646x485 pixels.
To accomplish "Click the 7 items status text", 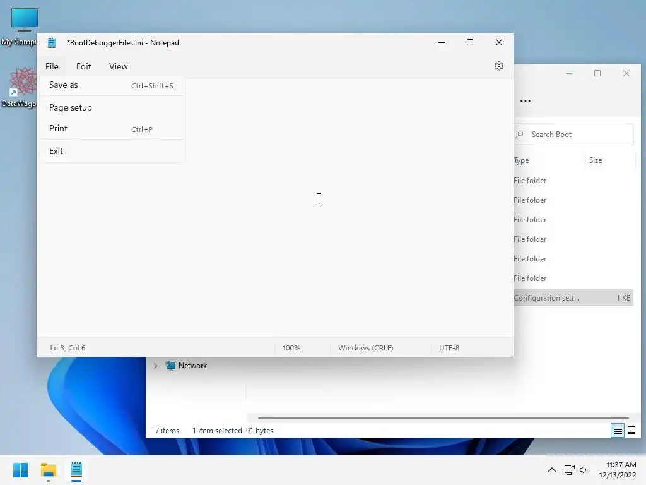I will pyautogui.click(x=167, y=431).
